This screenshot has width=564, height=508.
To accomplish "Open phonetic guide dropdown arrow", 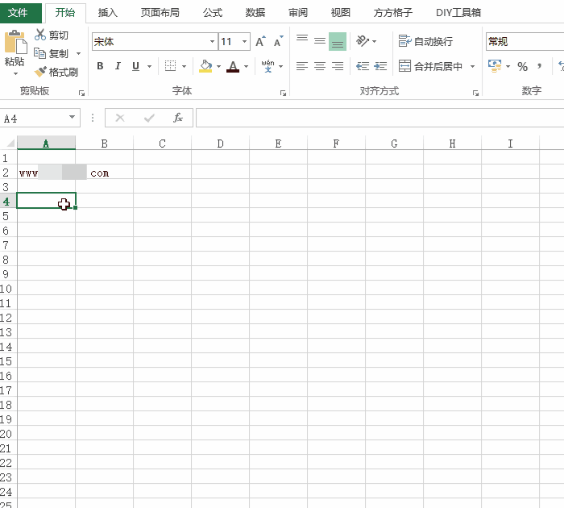I will point(281,66).
